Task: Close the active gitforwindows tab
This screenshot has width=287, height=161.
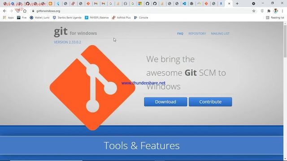Action: pos(229,4)
